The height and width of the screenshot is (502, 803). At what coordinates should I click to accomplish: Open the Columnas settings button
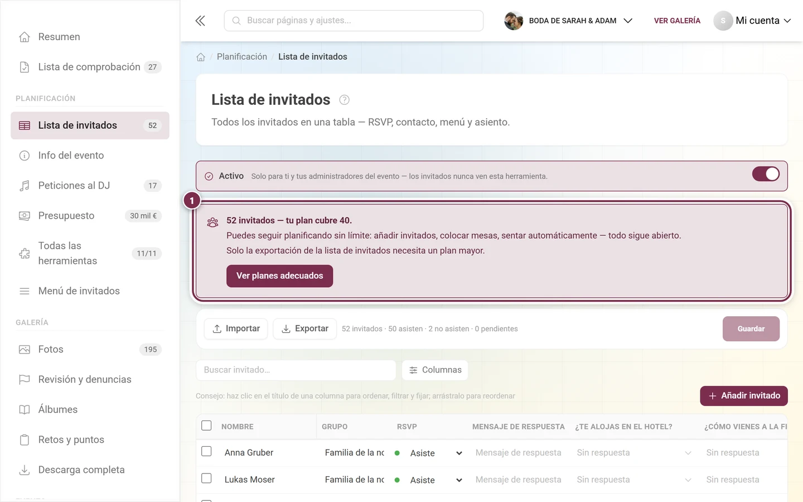[x=435, y=370]
